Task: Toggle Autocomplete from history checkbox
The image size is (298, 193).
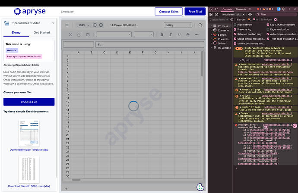Action: [268, 34]
